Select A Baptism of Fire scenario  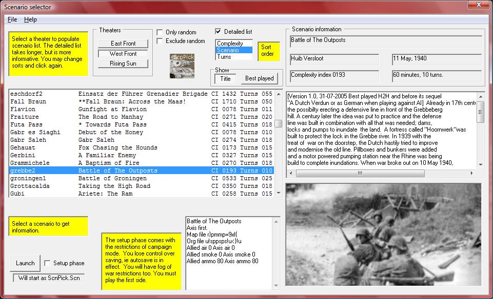[x=141, y=163]
